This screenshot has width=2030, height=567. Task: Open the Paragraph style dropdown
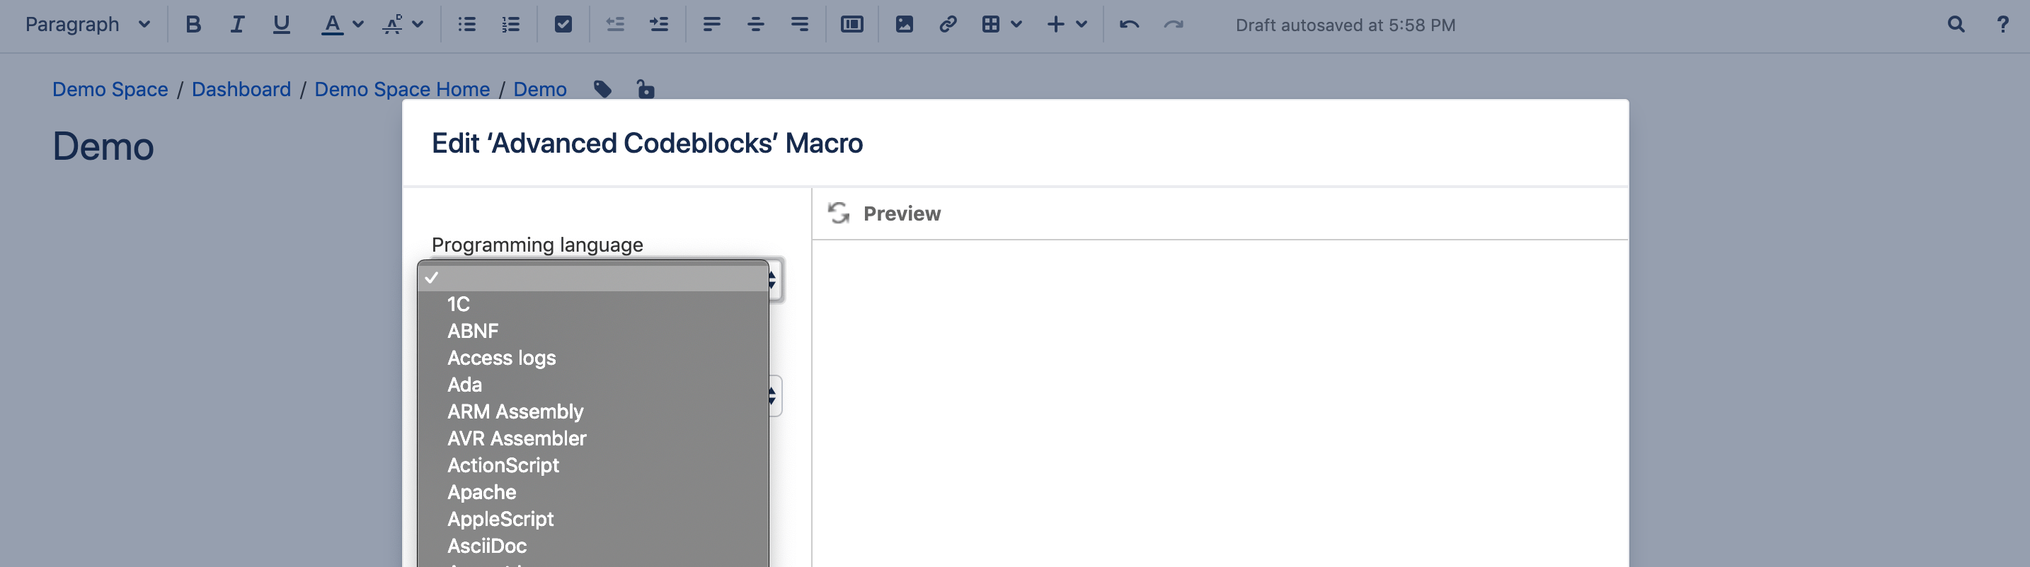pos(88,25)
